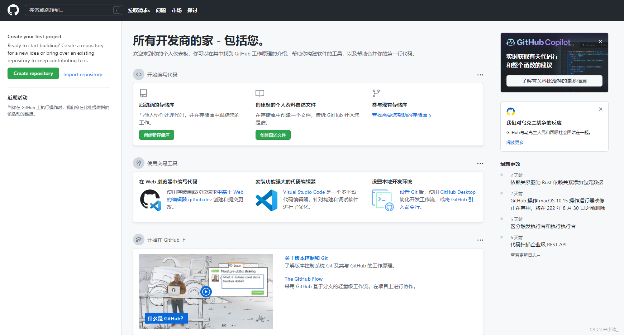Select the Visual Studio Code icon

click(x=267, y=200)
